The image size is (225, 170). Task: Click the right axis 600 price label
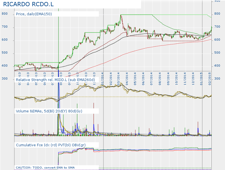[217, 40]
